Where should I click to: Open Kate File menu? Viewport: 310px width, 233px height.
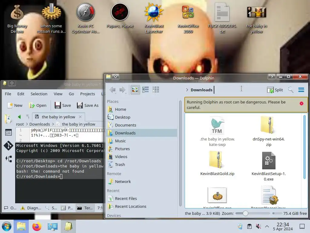(x=8, y=94)
